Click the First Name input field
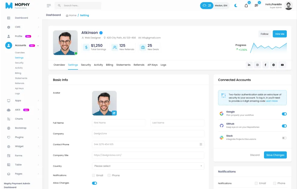The height and width of the screenshot is (189, 297). point(119,123)
